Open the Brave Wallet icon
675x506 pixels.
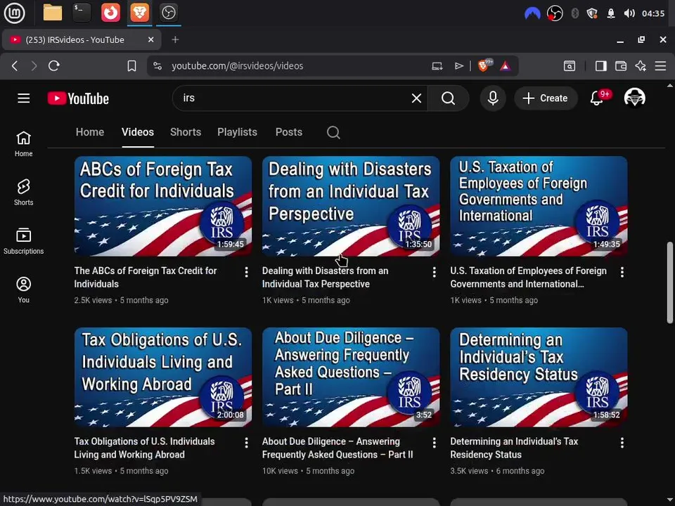620,66
